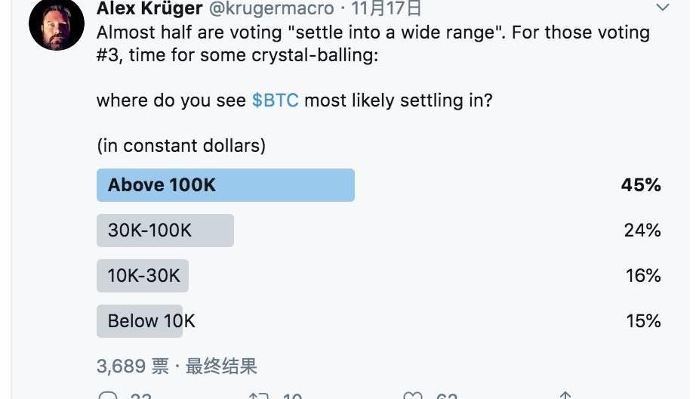Select the 10K-30K poll option
Image resolution: width=696 pixels, height=399 pixels.
(143, 276)
